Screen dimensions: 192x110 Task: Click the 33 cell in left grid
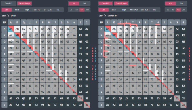coord(80,98)
